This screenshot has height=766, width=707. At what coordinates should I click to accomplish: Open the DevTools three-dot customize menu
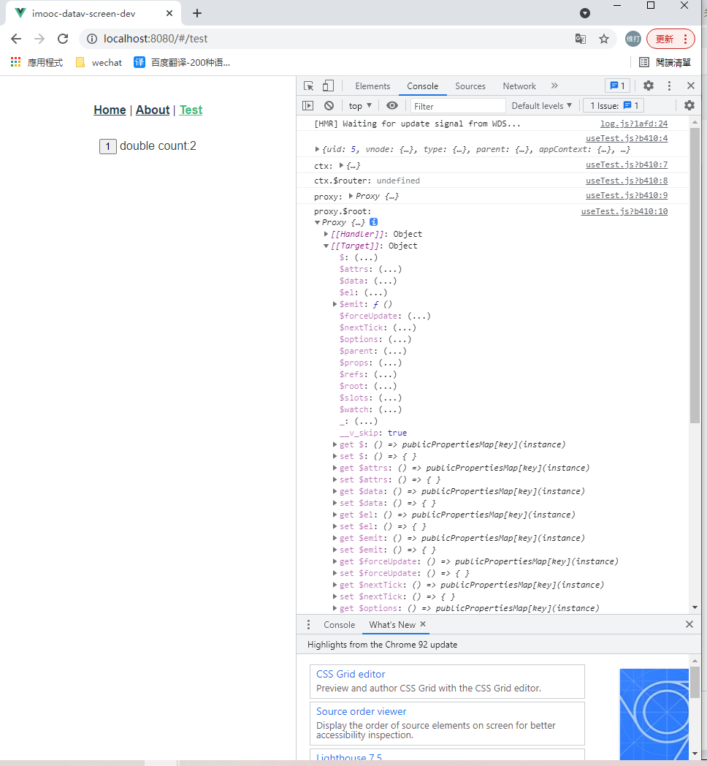point(669,86)
